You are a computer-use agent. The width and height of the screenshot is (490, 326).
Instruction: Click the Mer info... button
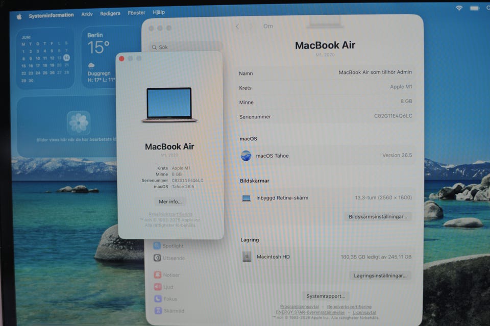tap(170, 202)
